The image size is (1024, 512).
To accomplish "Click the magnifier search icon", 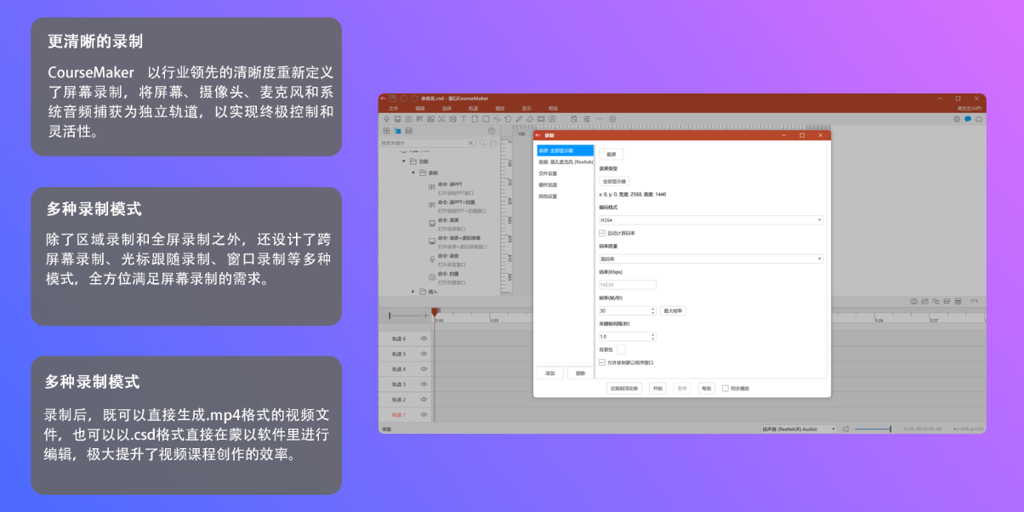I will (482, 143).
